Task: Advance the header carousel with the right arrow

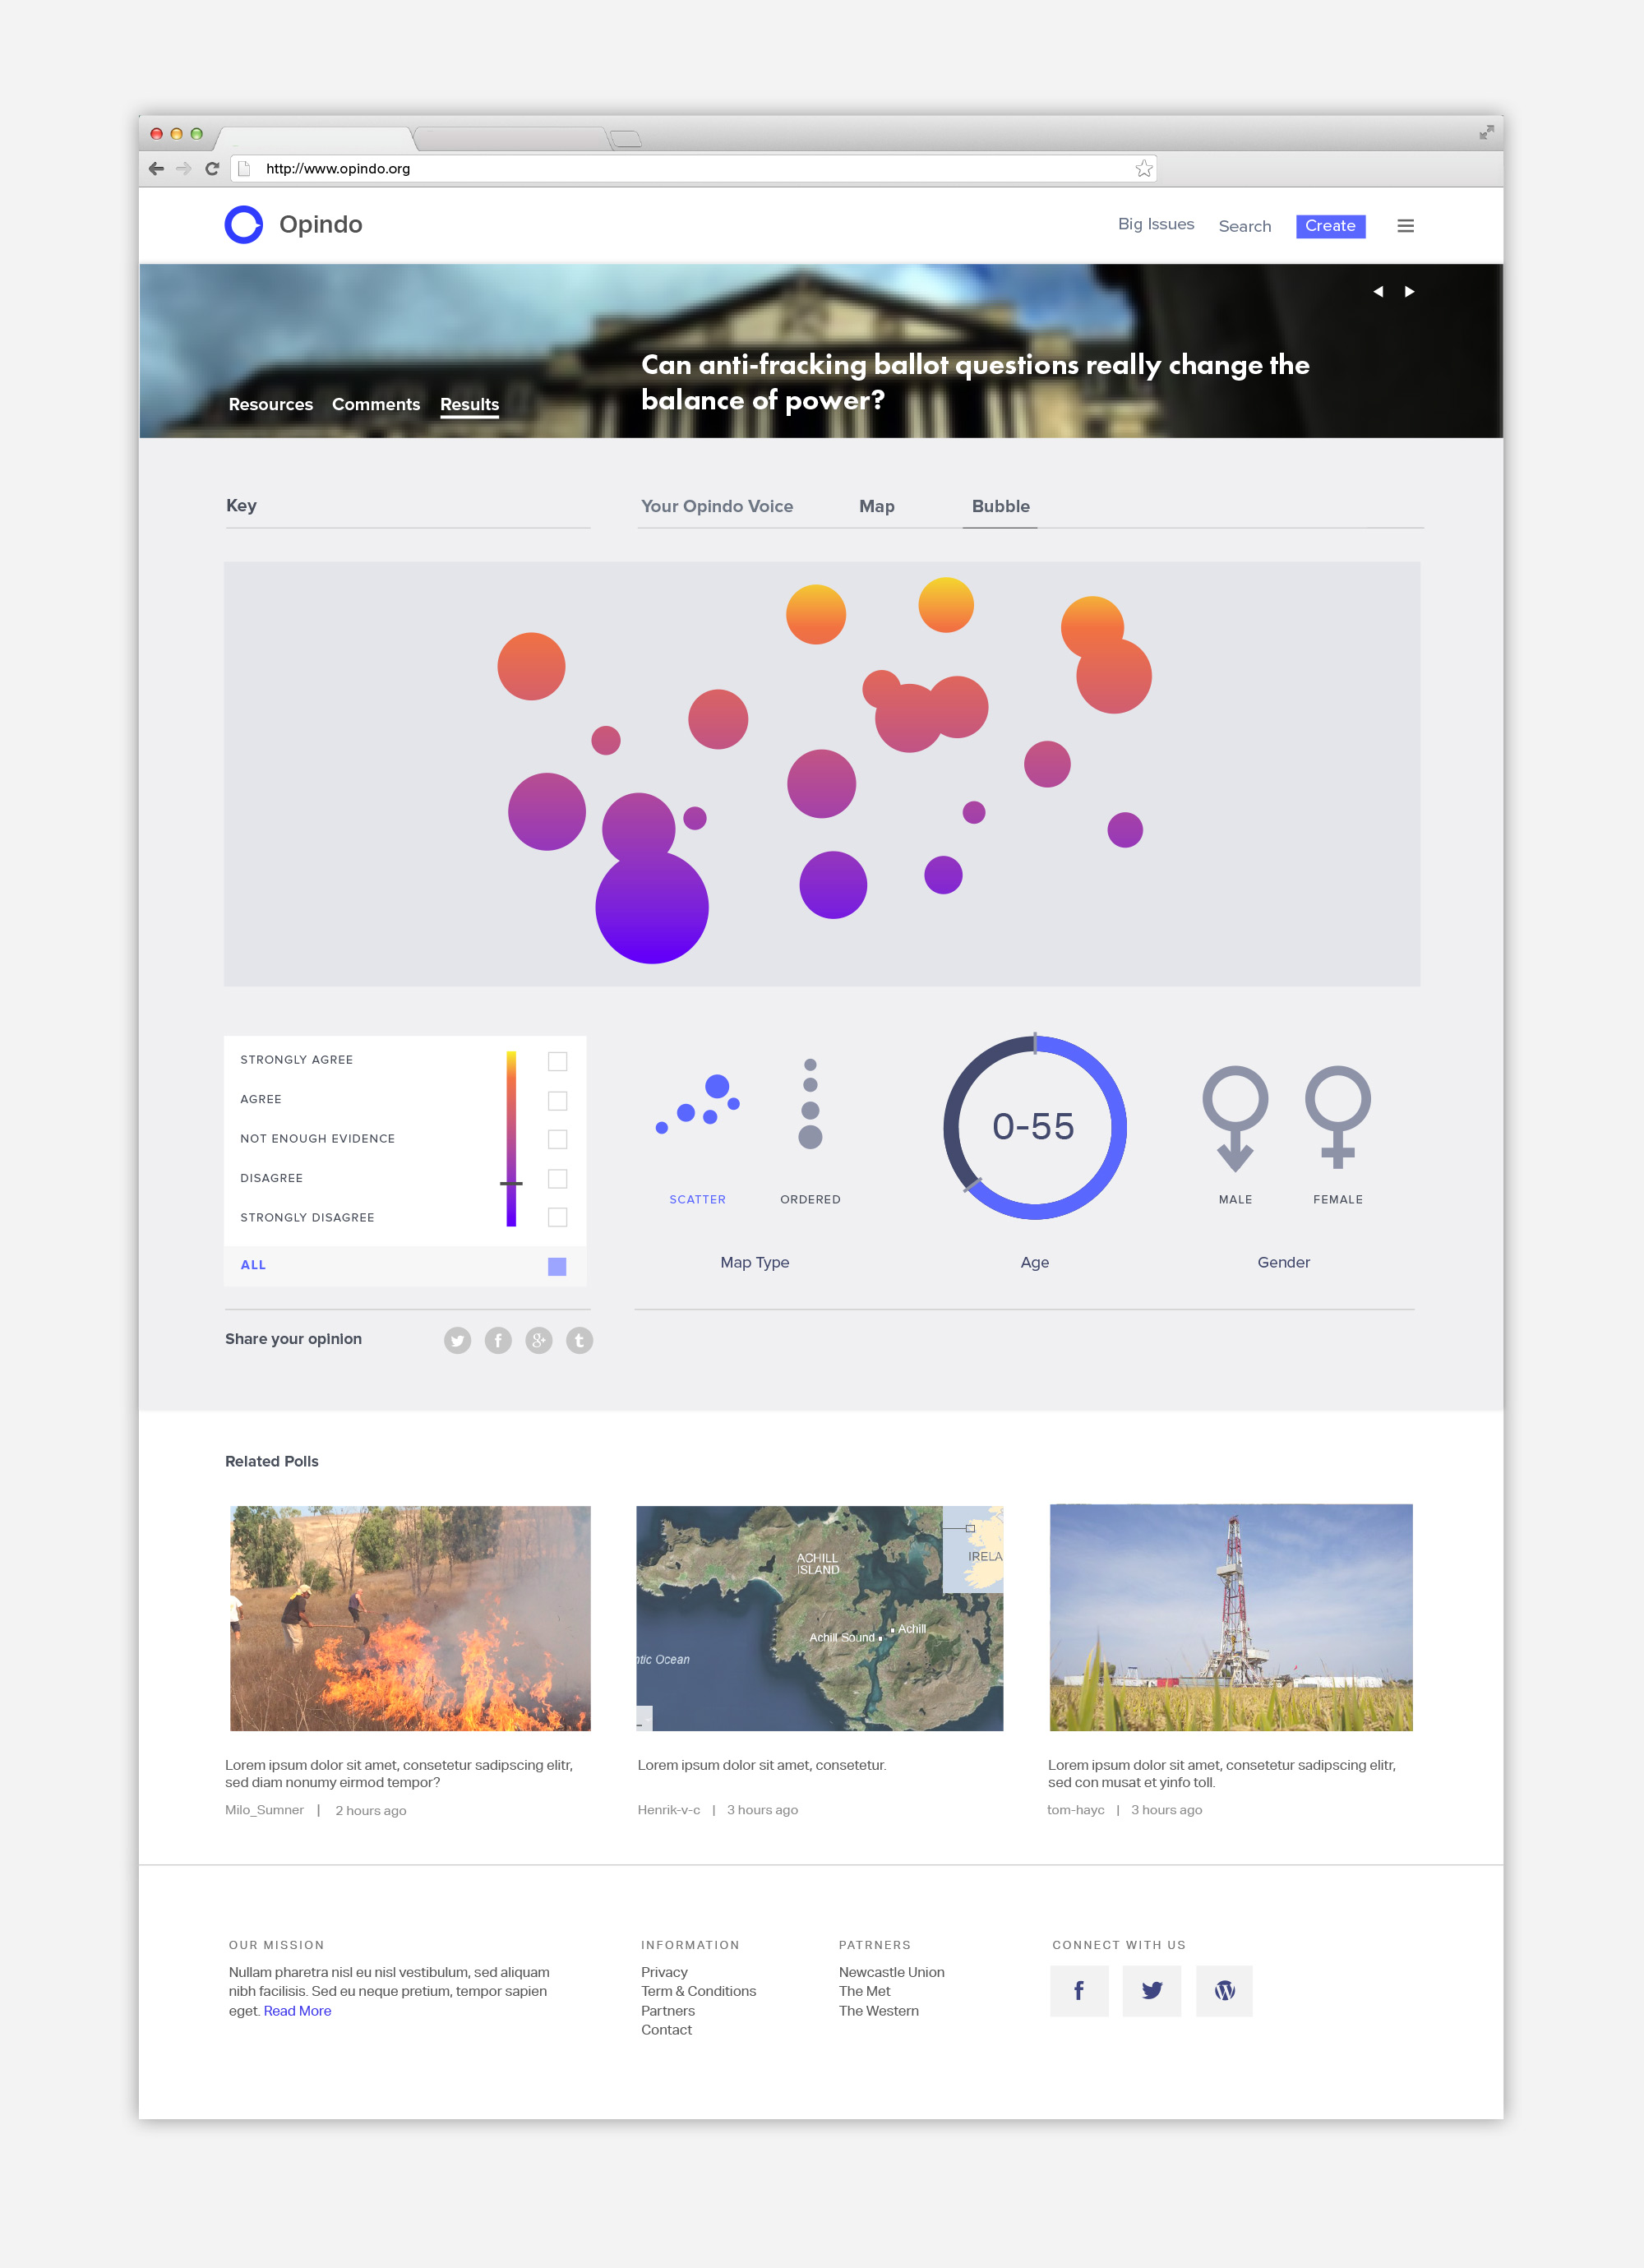Action: [x=1411, y=291]
